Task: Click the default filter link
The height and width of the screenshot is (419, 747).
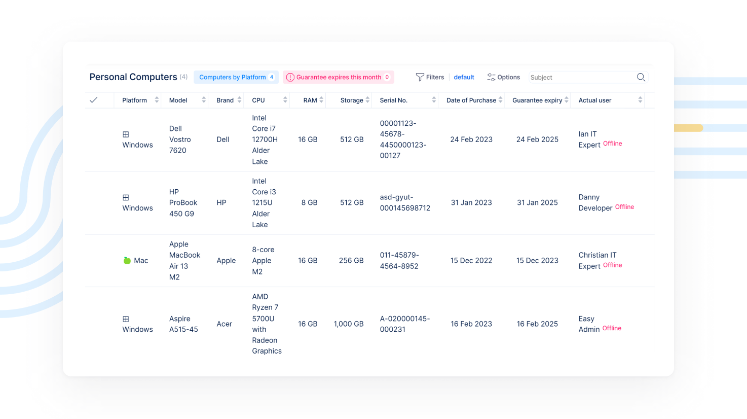Action: tap(464, 77)
